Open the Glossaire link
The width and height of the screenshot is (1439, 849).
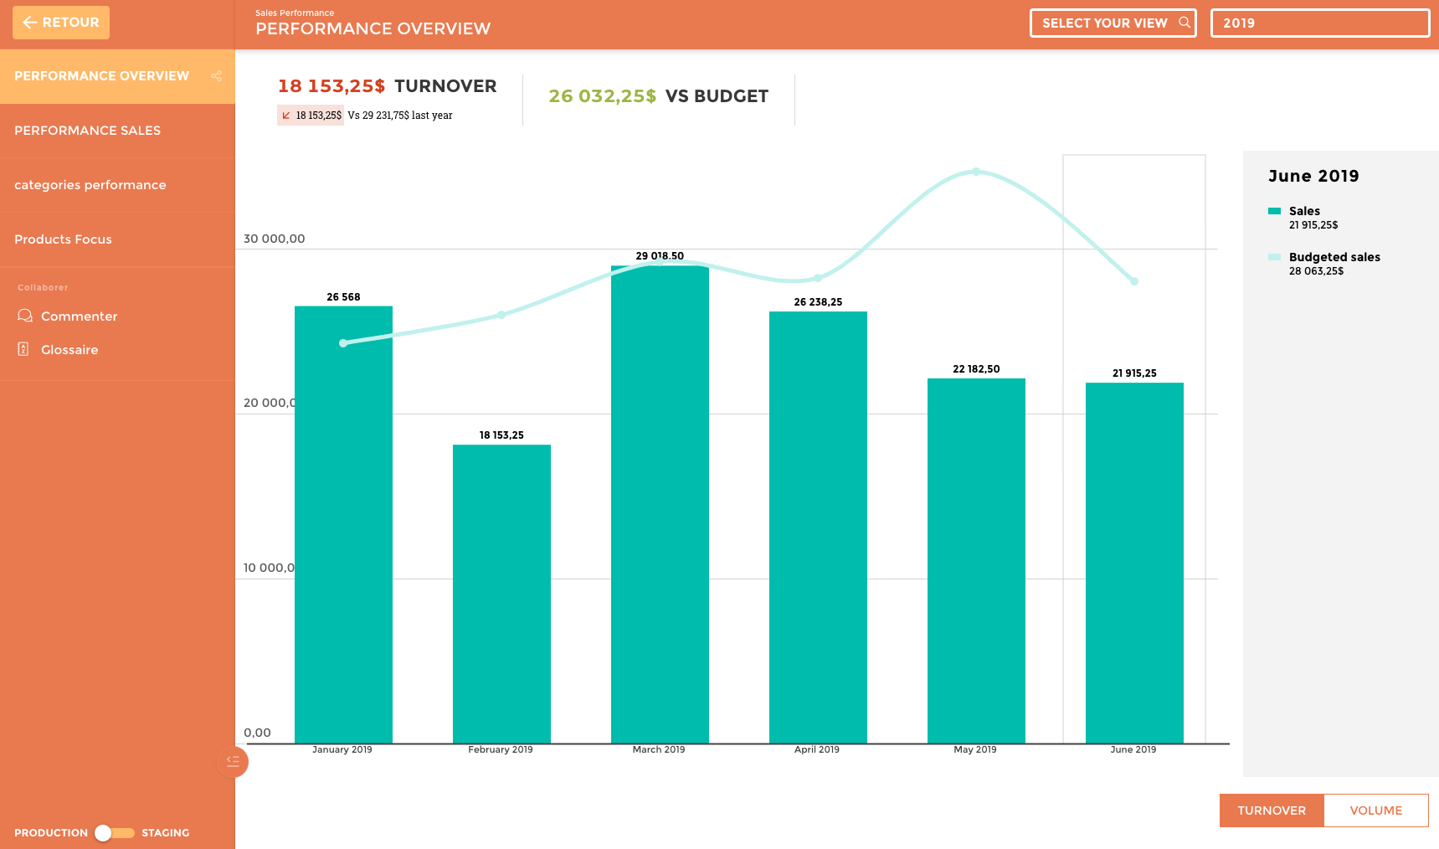click(69, 350)
